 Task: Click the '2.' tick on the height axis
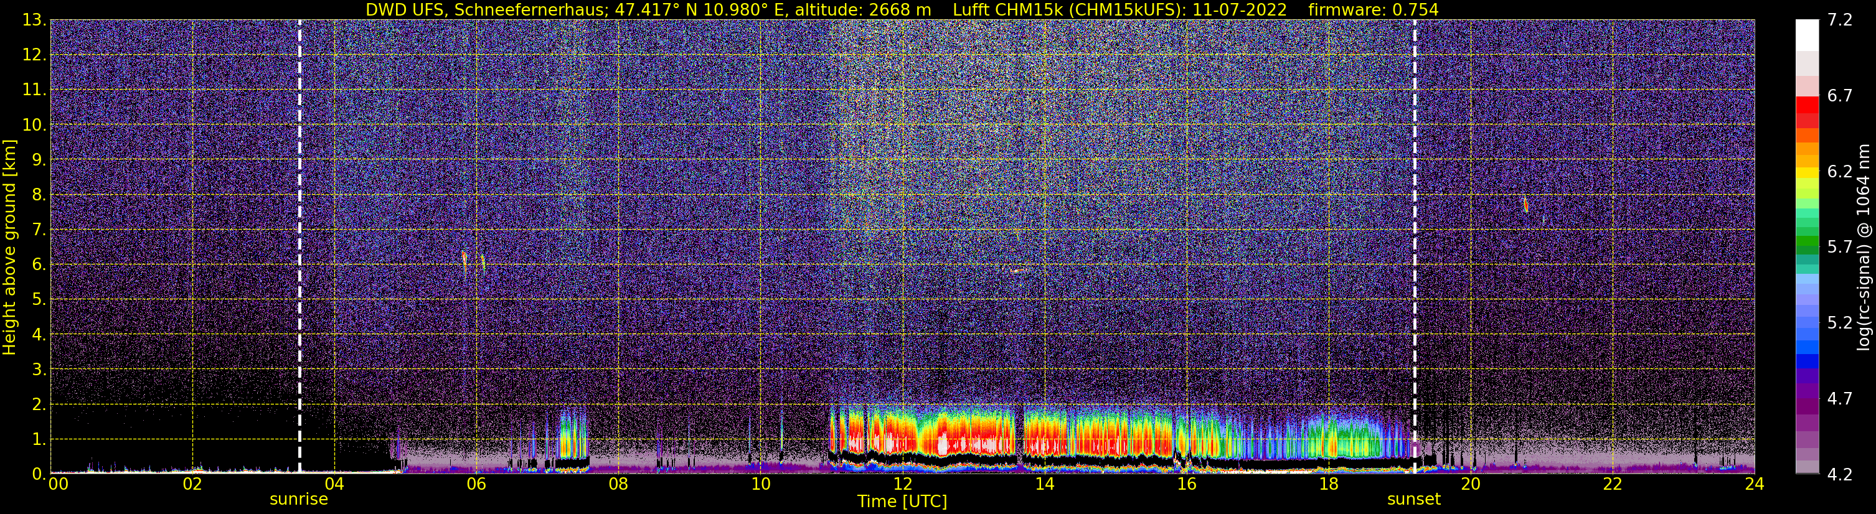coord(39,404)
